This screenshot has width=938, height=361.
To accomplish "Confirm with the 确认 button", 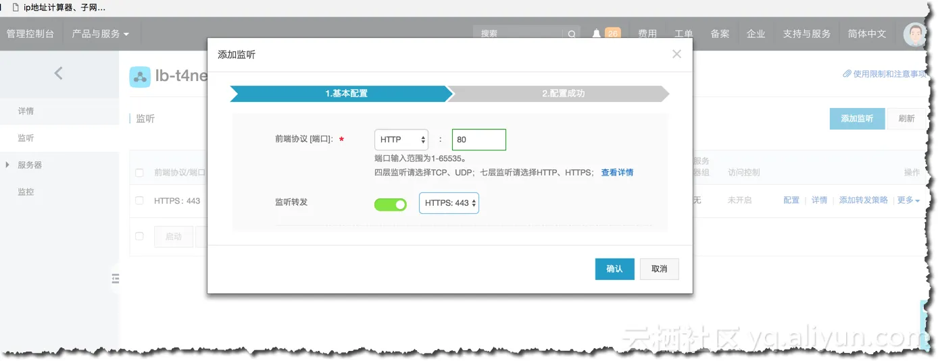I will pos(614,269).
